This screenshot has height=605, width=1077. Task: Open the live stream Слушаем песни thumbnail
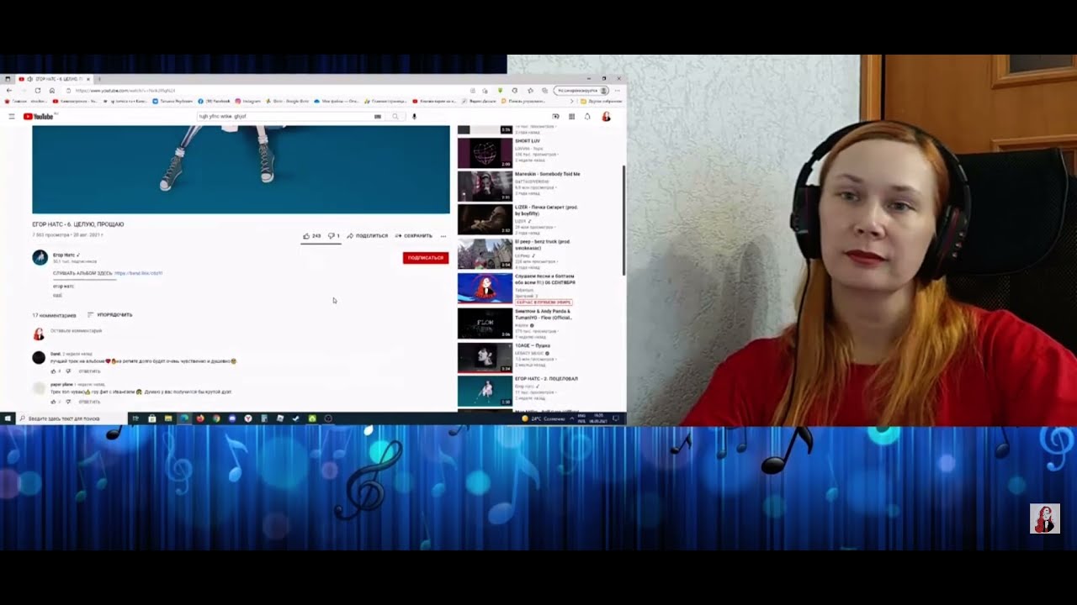click(x=485, y=288)
